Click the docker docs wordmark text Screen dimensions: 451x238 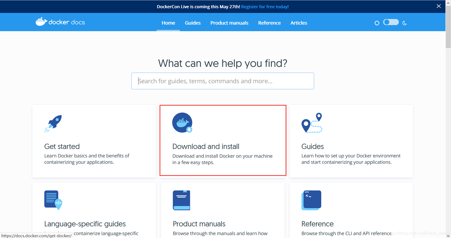coord(67,22)
